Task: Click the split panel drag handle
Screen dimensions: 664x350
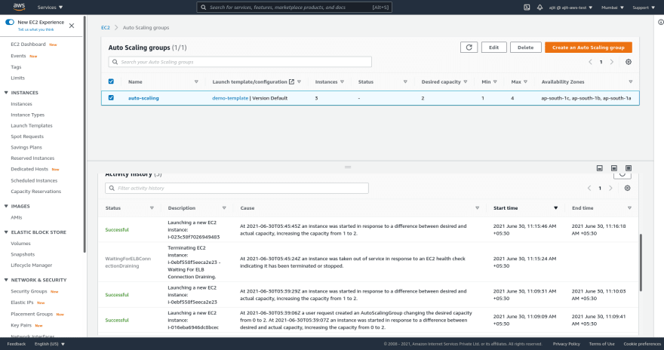Action: click(348, 167)
